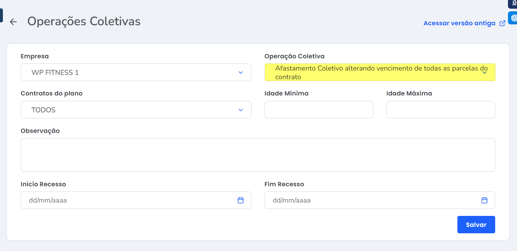Open the calendar picker icon for Início Recesso
The image size is (517, 251).
240,200
